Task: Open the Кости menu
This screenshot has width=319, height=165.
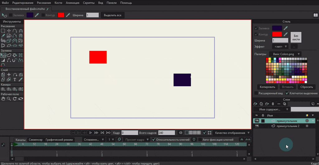Action: pyautogui.click(x=59, y=3)
